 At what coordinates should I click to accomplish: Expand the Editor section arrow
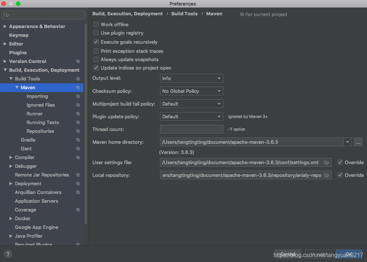click(x=5, y=44)
